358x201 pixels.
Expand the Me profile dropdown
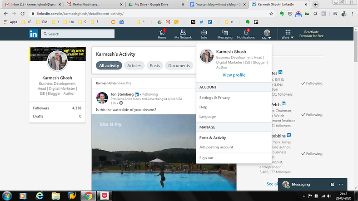click(x=267, y=34)
